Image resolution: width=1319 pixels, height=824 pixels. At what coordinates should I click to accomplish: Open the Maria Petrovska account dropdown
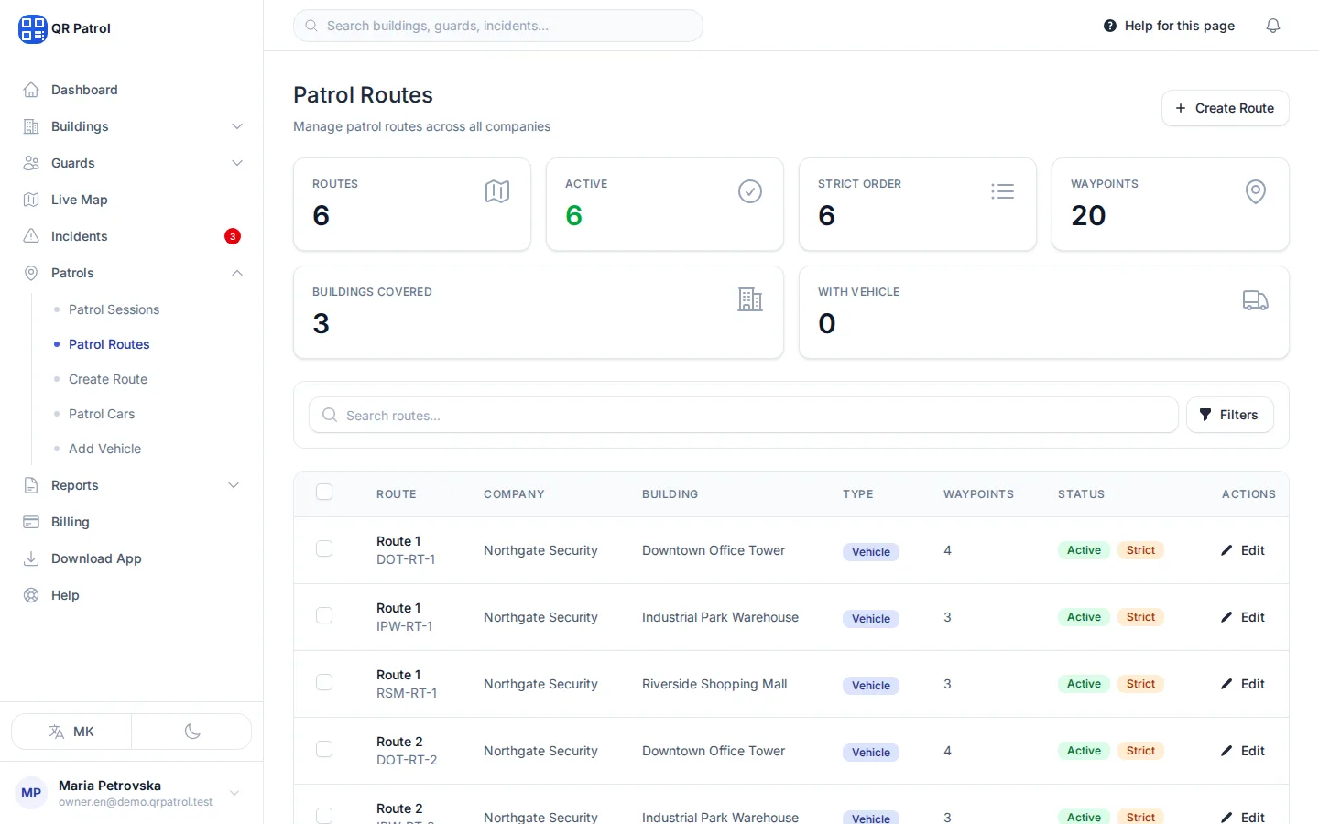coord(132,793)
